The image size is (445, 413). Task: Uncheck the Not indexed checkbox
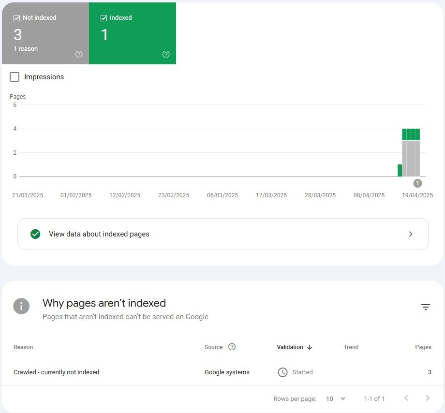[16, 18]
